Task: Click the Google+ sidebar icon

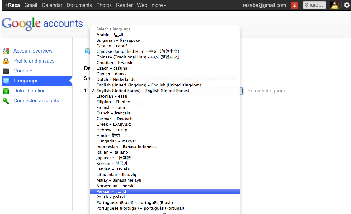Action: click(6, 71)
